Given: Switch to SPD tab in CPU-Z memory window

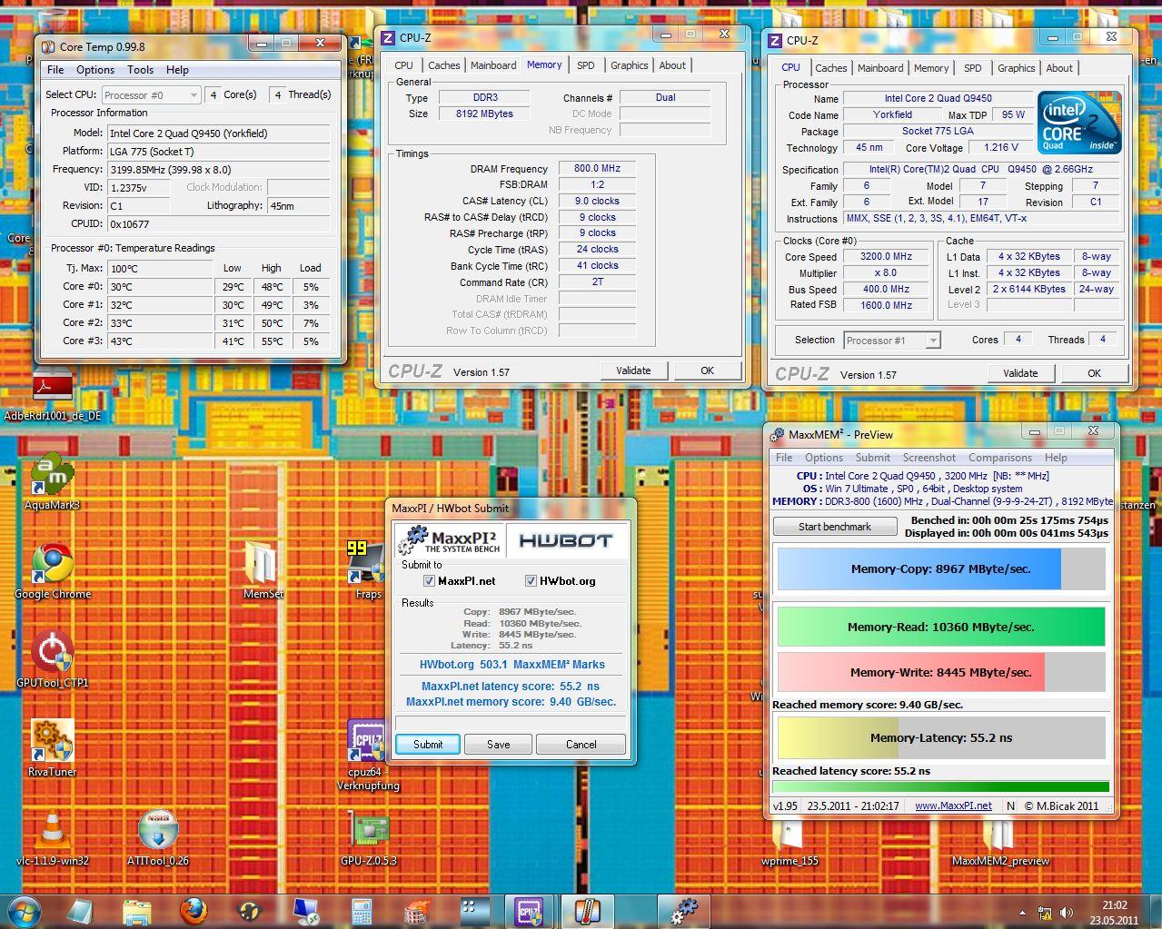Looking at the screenshot, I should pos(586,65).
